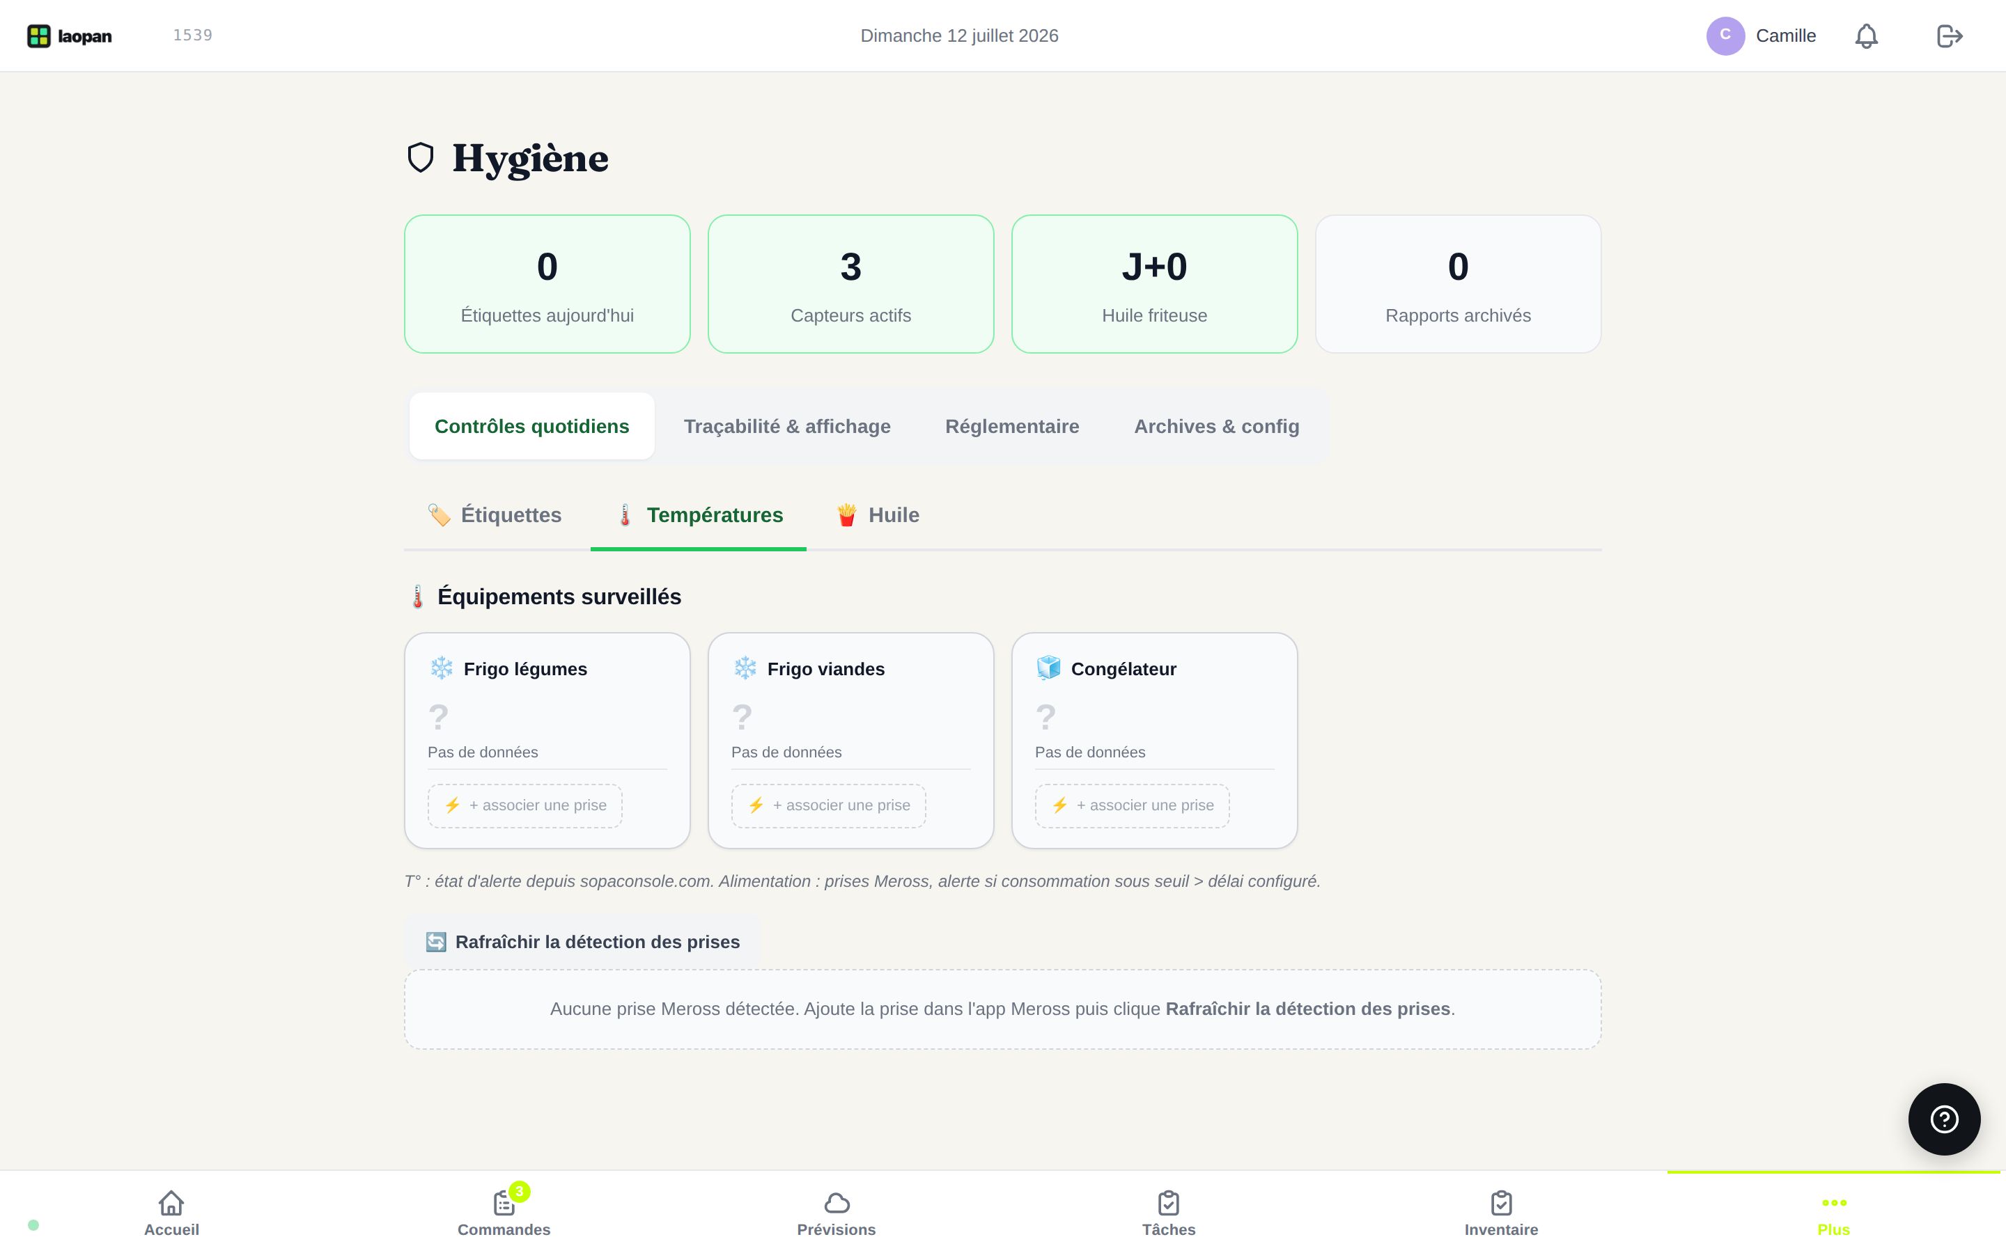Click the ice cube icon on Congélateur

coord(1048,668)
